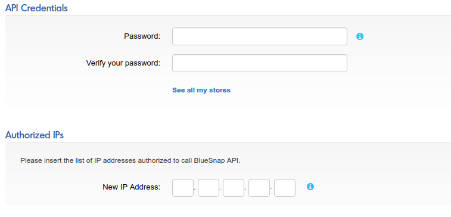Click the third octet box of the IP address
Image resolution: width=451 pixels, height=217 pixels.
tap(234, 188)
